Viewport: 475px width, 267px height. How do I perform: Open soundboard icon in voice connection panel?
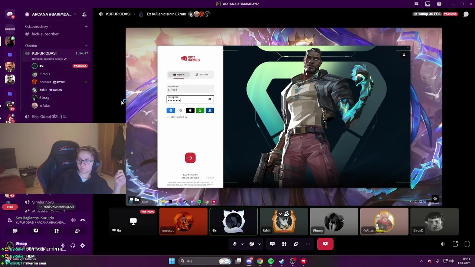(77, 231)
